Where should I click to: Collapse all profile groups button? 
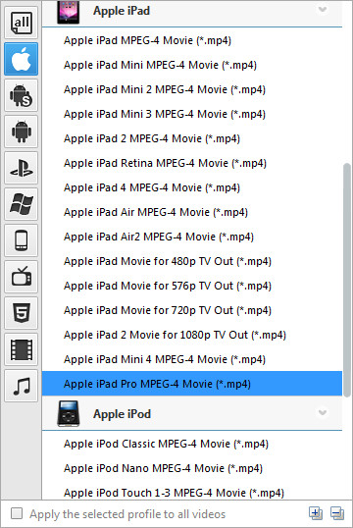337,513
